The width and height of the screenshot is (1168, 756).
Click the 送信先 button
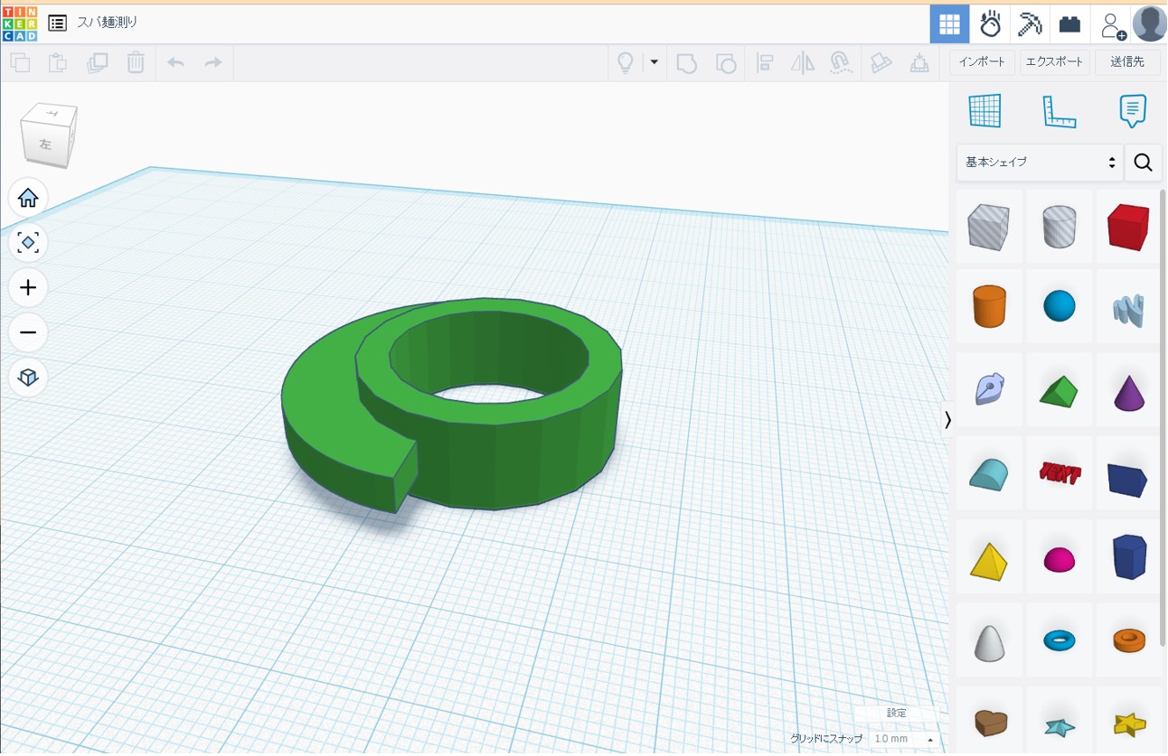click(x=1127, y=62)
